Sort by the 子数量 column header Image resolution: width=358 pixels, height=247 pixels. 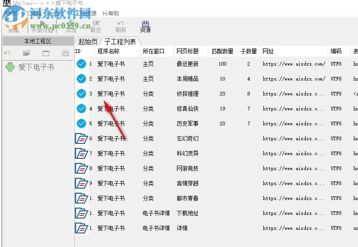(248, 51)
